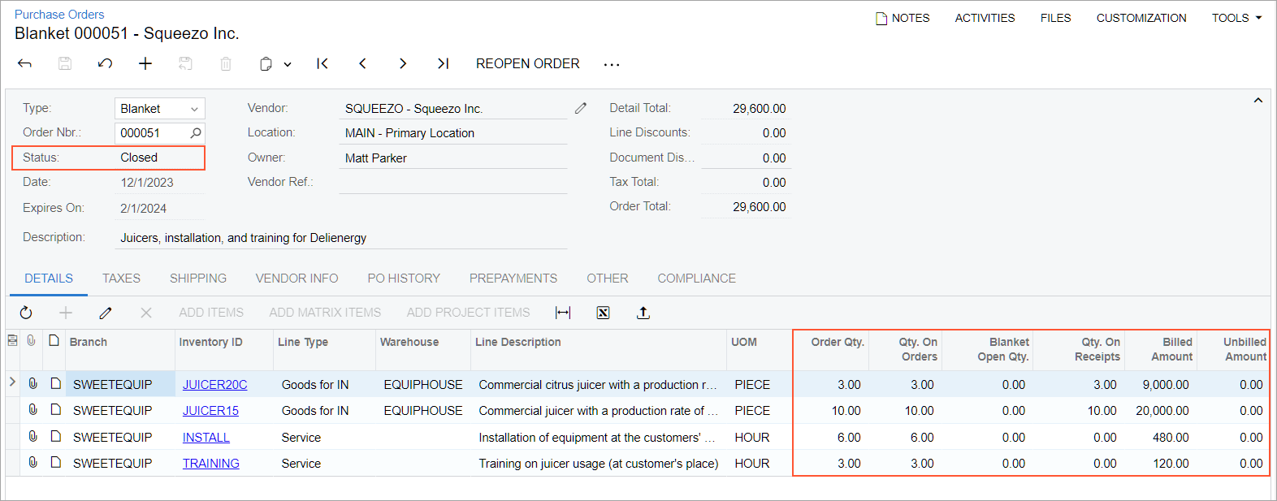Click the Fit to Screen columns icon
The width and height of the screenshot is (1277, 501).
click(x=563, y=313)
